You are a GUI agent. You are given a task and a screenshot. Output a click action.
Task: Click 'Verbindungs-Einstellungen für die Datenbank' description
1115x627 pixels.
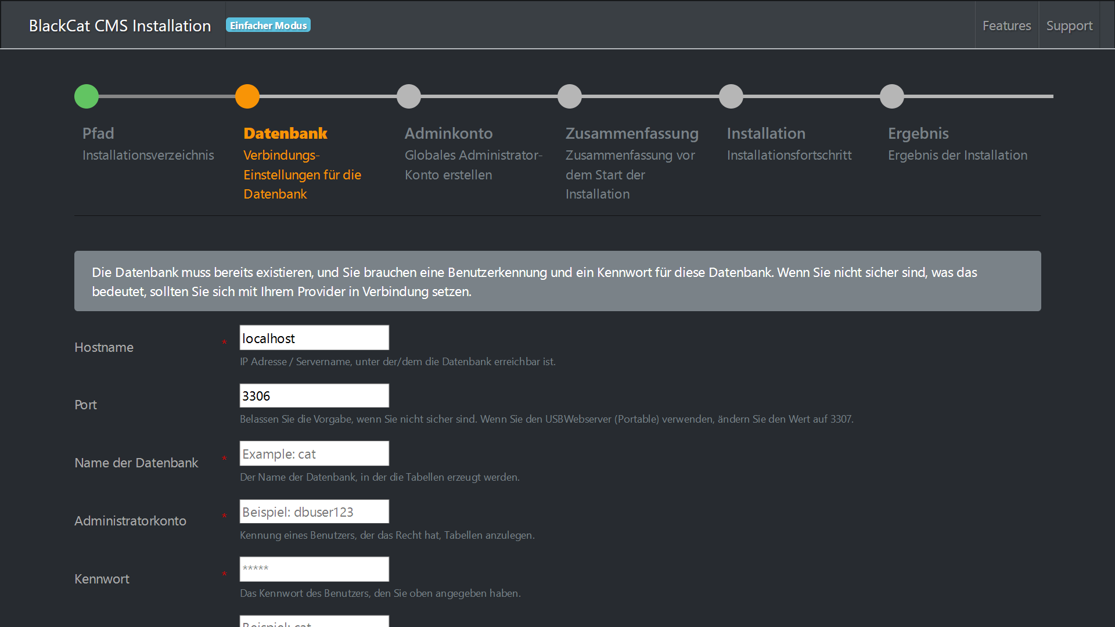tap(302, 175)
